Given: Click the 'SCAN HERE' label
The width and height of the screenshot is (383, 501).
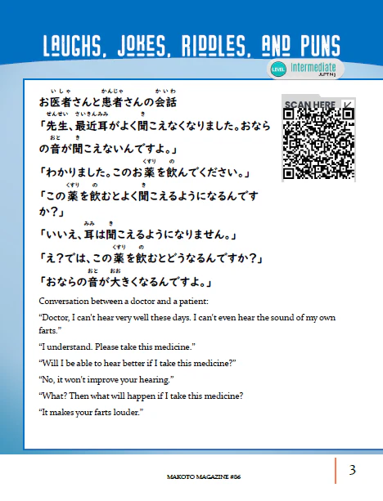Looking at the screenshot, I should click(x=310, y=105).
